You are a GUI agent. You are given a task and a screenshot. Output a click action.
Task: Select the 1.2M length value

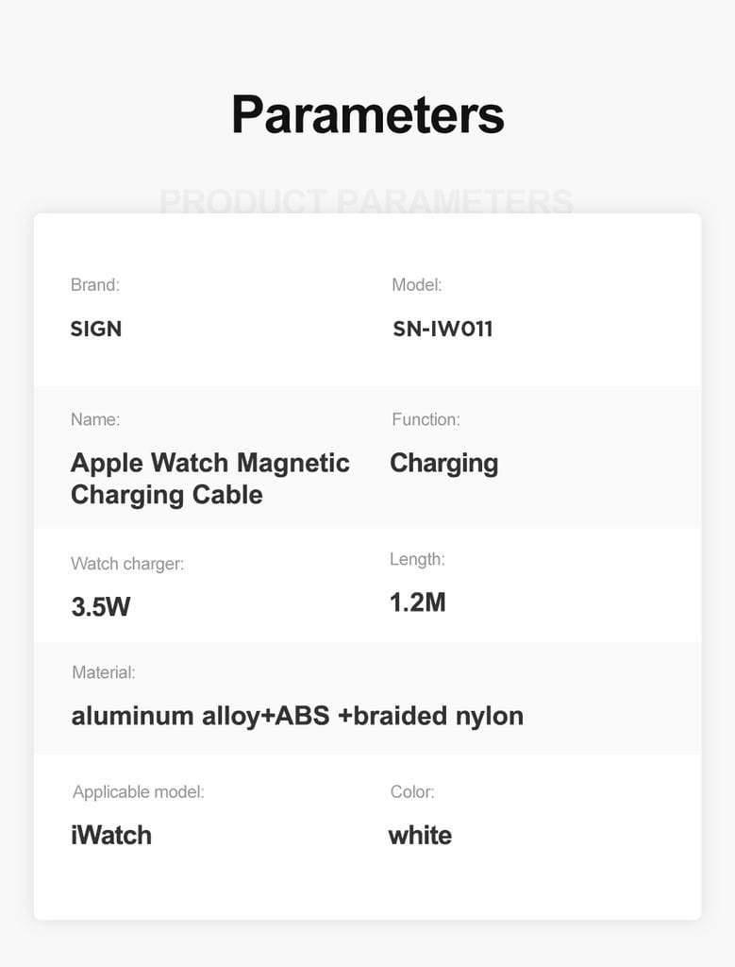(418, 602)
